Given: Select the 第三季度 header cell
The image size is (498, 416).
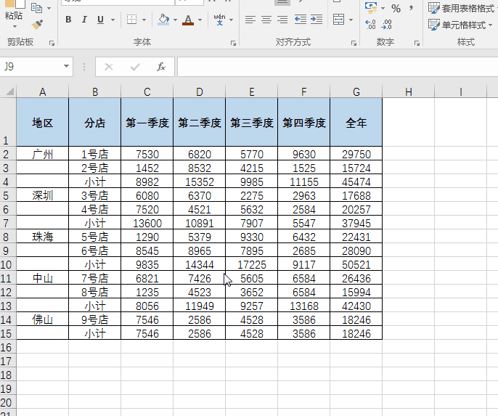Looking at the screenshot, I should [251, 122].
